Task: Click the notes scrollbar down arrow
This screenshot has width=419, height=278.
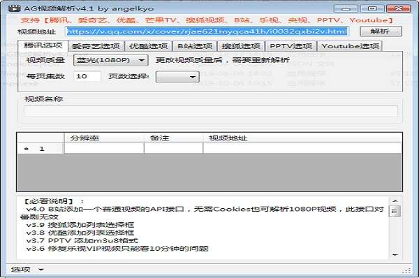Action: click(x=395, y=255)
